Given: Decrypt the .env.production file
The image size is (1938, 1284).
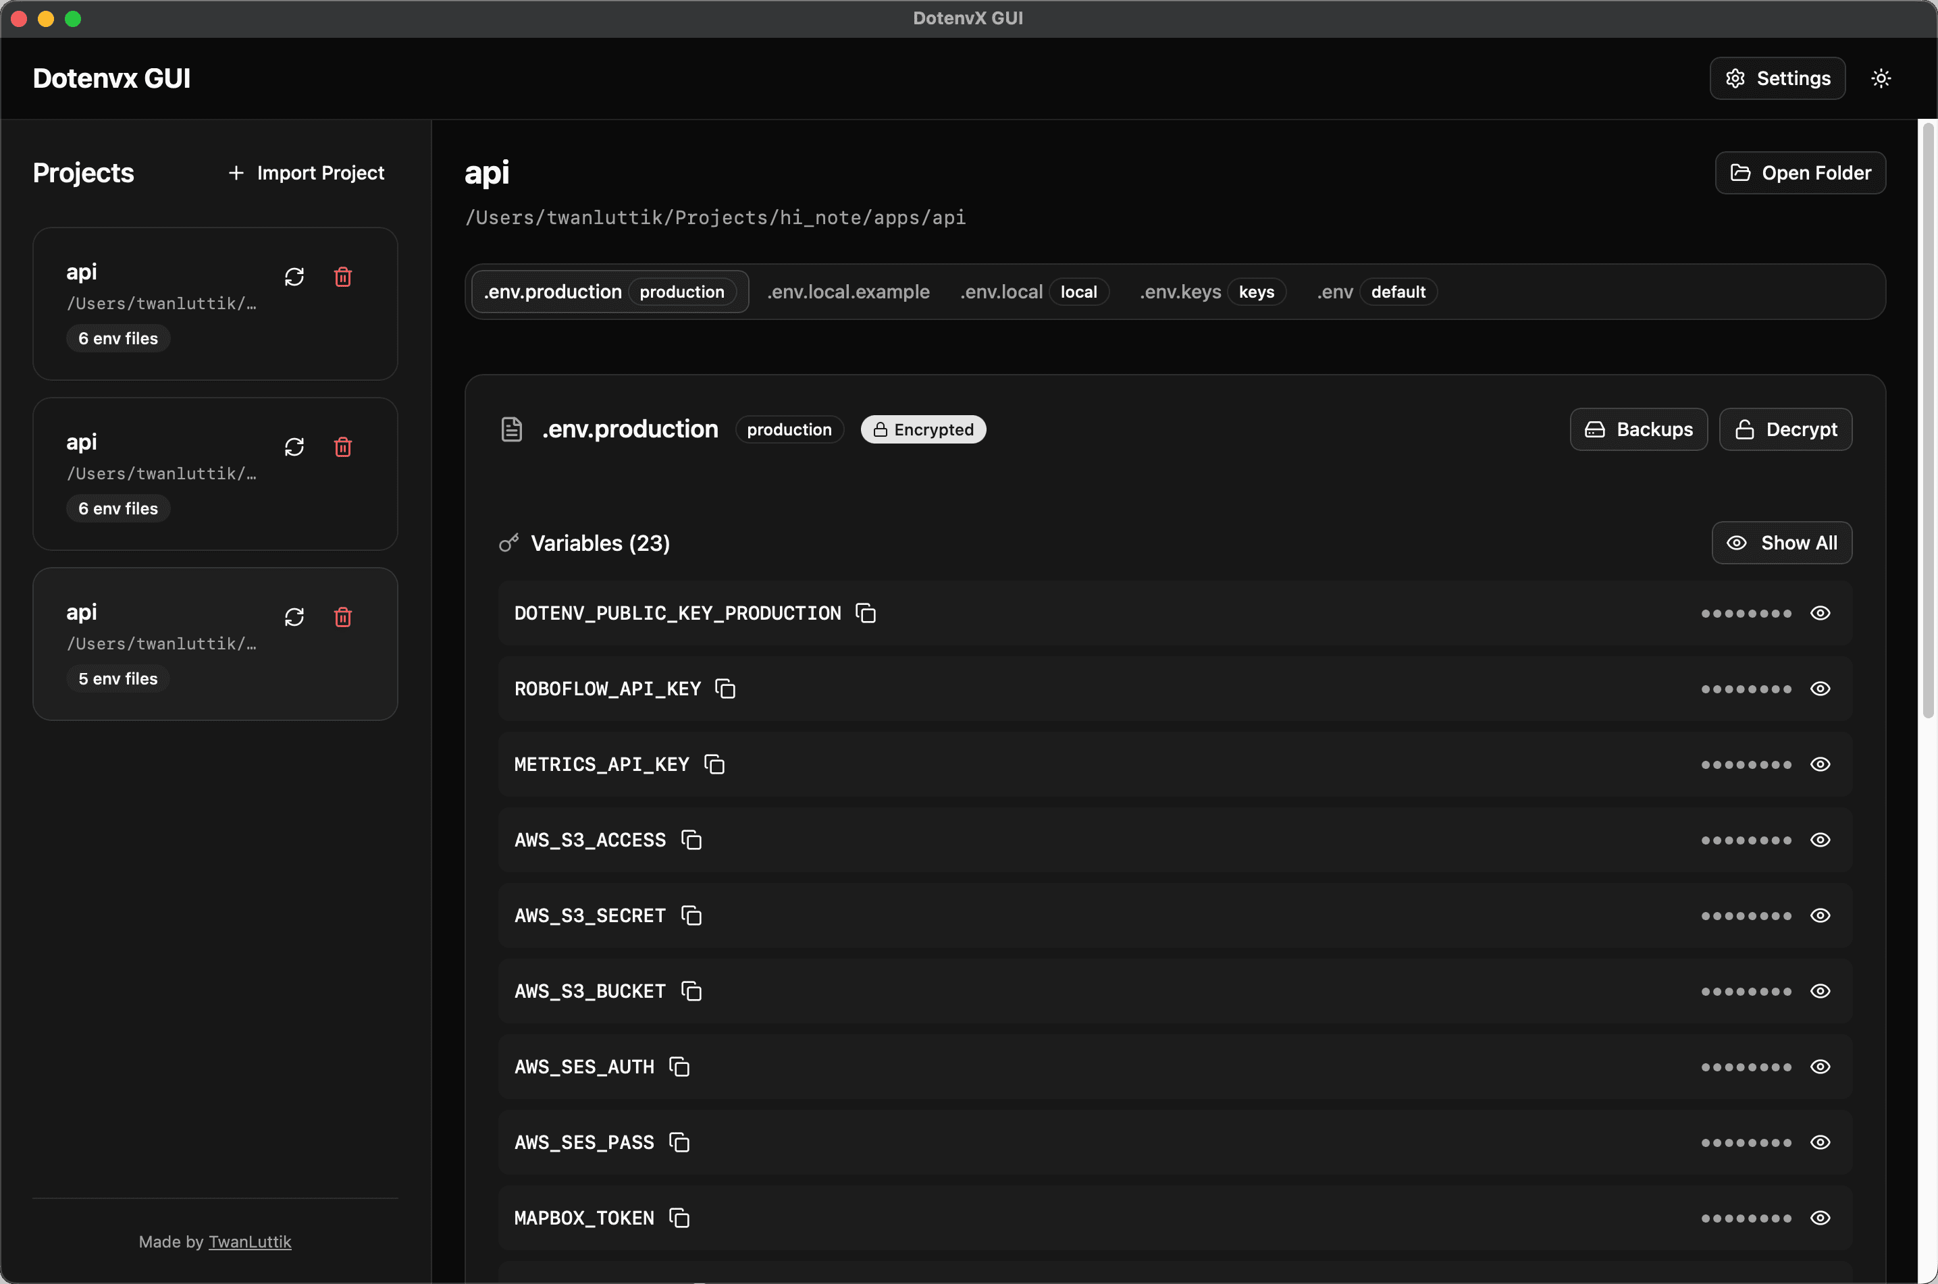Looking at the screenshot, I should tap(1785, 429).
